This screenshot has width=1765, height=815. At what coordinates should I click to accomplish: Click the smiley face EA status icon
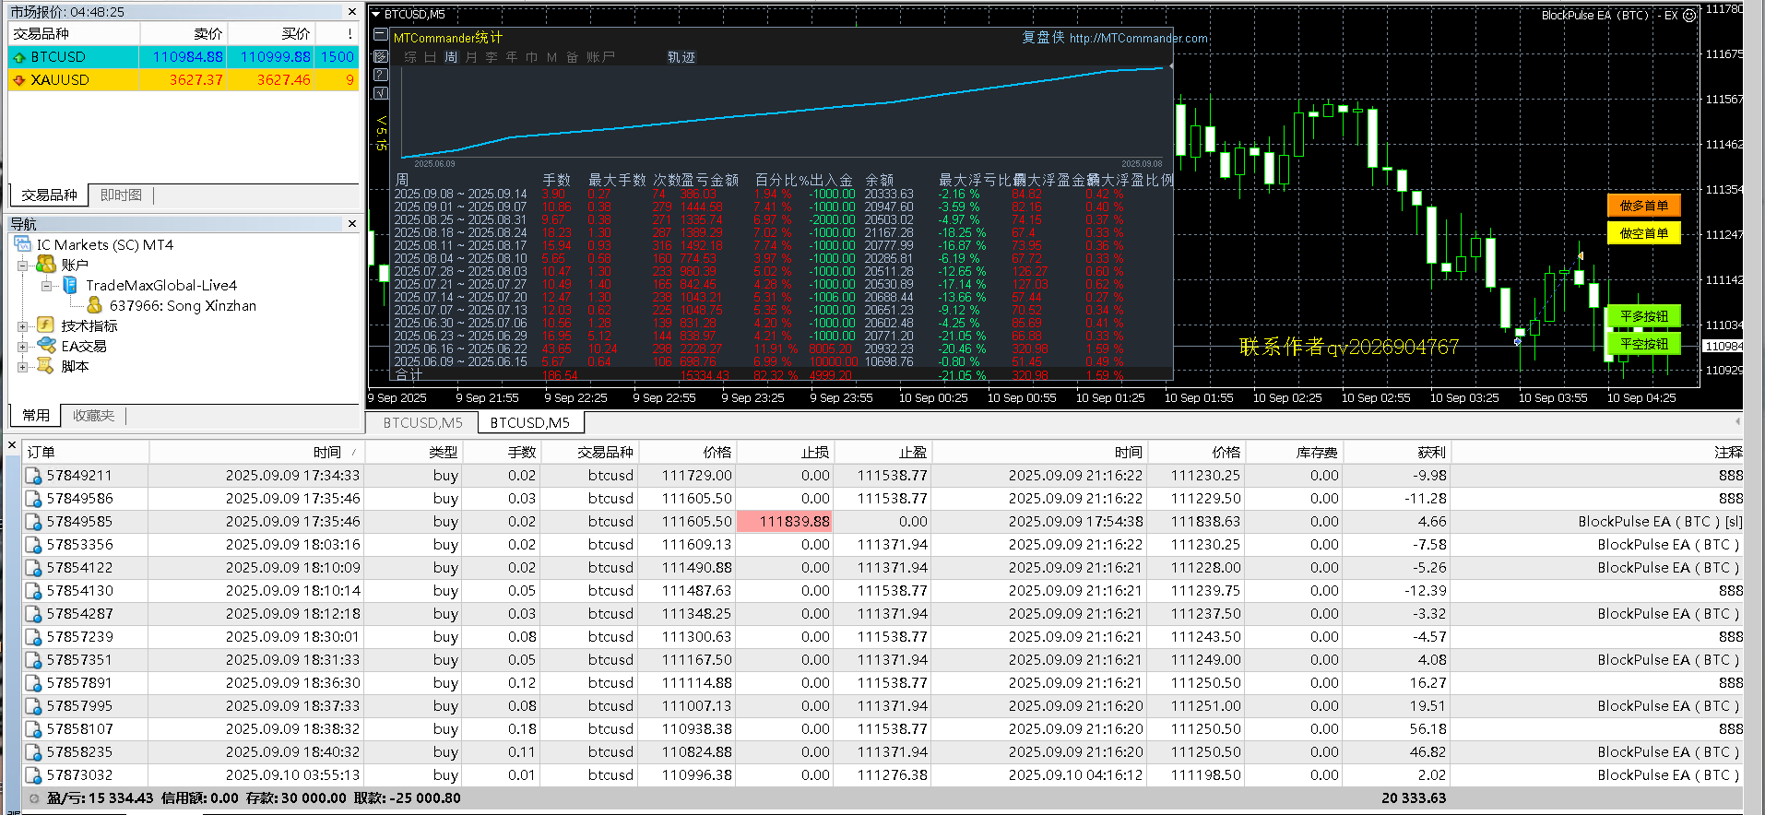point(1689,15)
